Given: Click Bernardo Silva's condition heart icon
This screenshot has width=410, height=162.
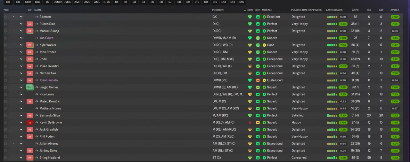Looking at the screenshot, I should click(250, 115).
